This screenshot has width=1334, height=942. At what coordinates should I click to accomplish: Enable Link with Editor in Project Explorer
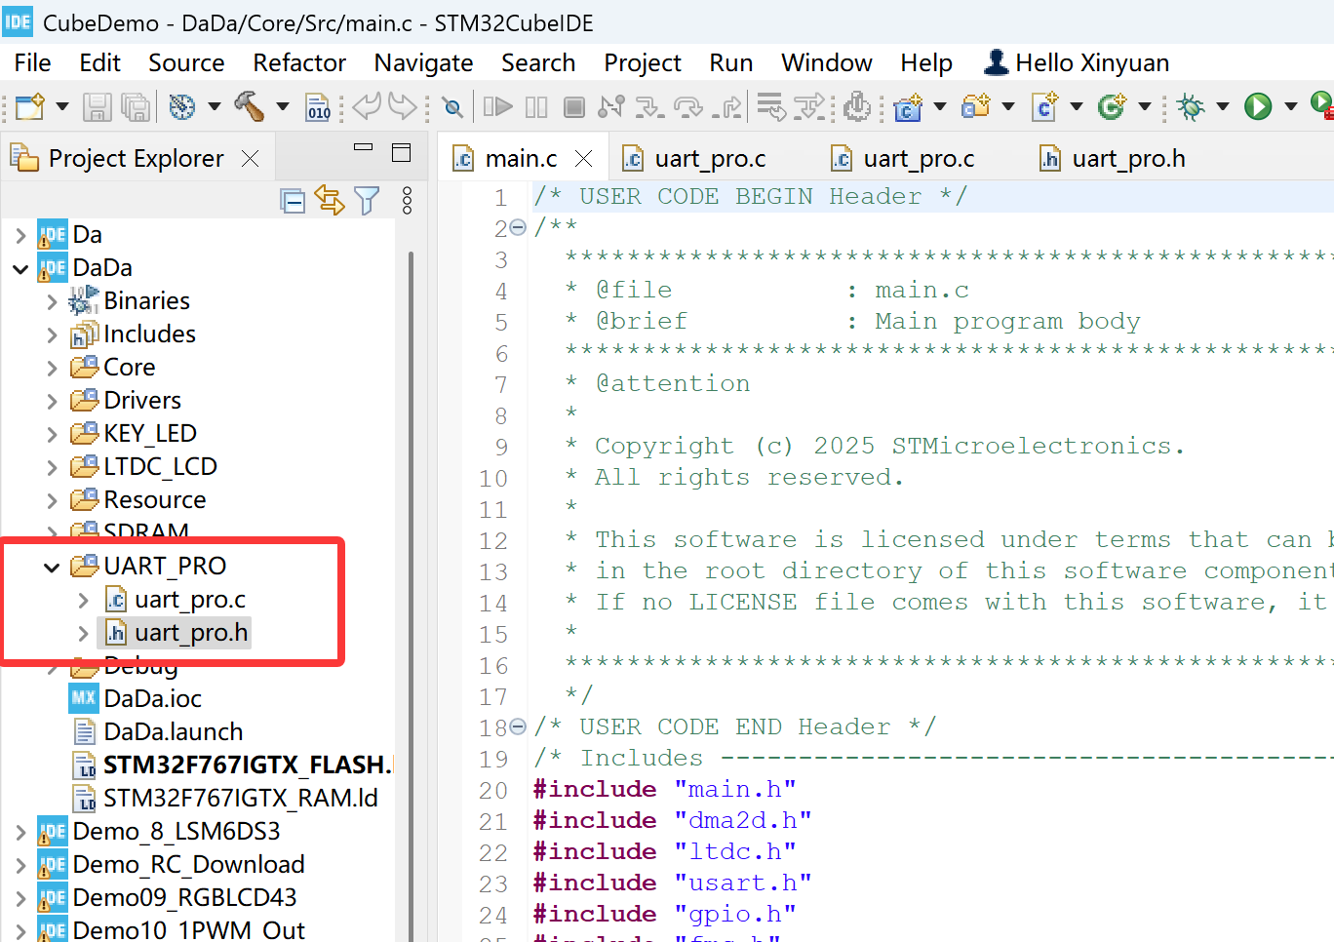(332, 200)
